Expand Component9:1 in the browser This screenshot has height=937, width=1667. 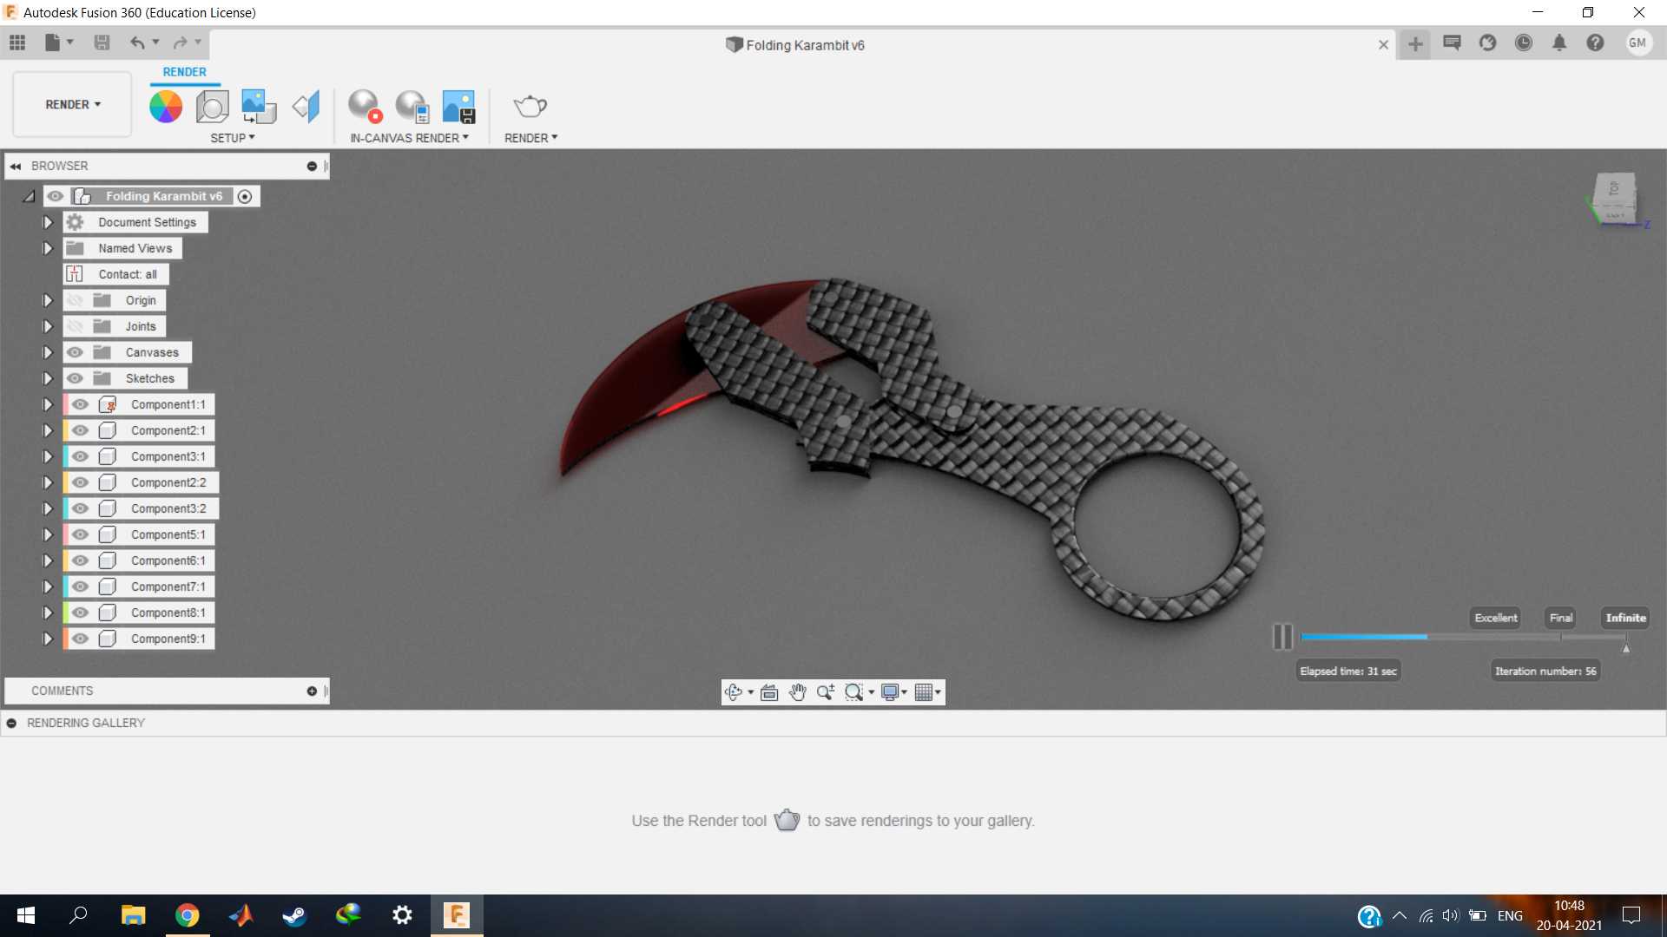click(48, 639)
